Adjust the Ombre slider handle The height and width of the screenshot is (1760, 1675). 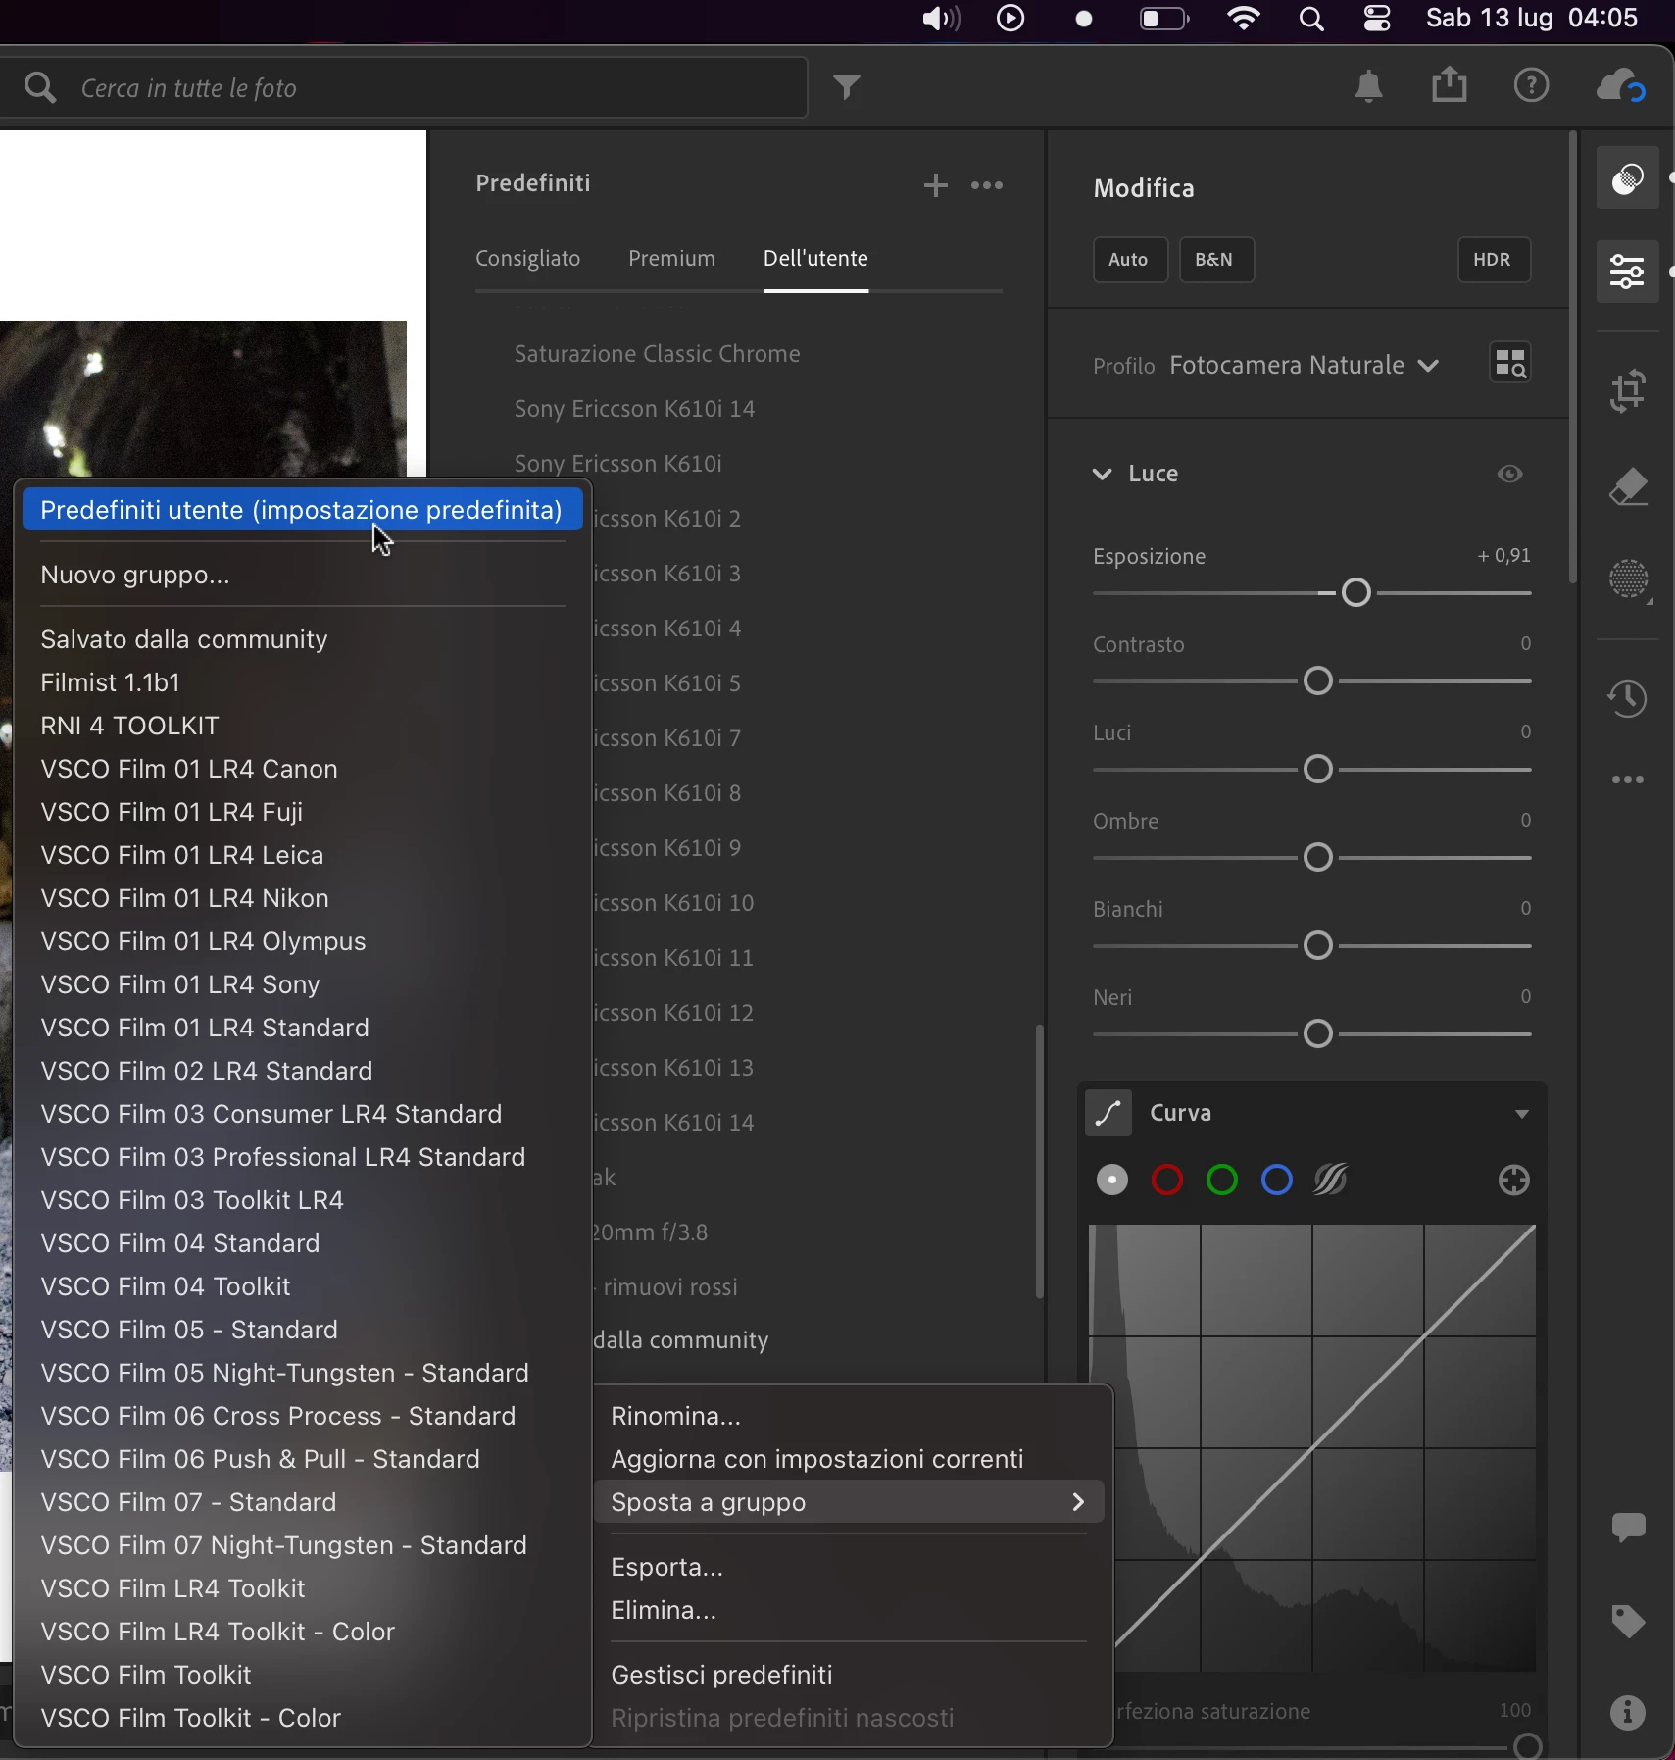(x=1319, y=858)
